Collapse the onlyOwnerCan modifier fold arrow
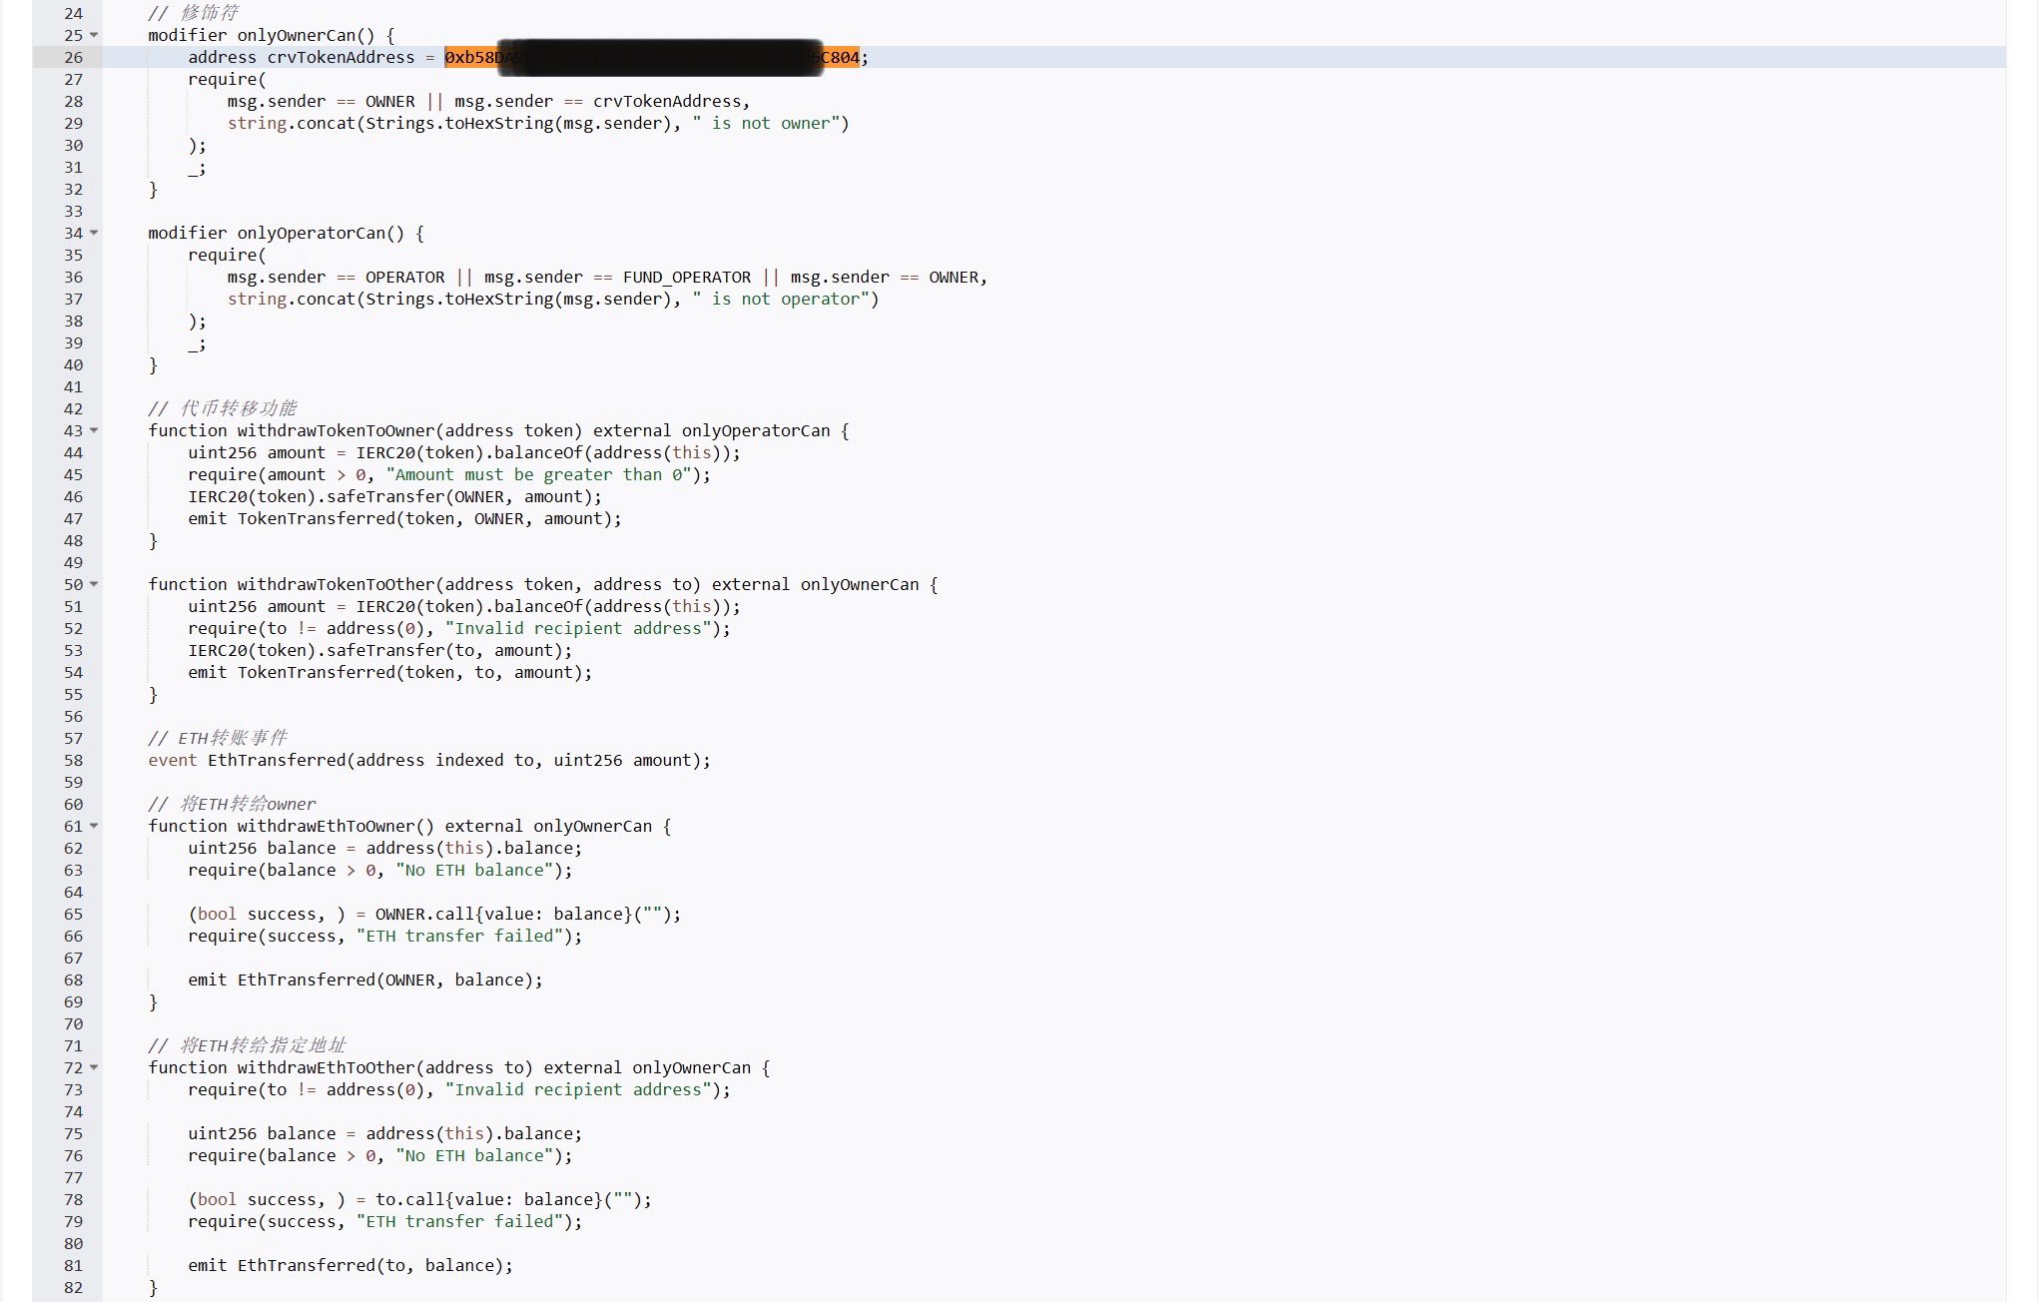This screenshot has width=2038, height=1302. tap(94, 35)
